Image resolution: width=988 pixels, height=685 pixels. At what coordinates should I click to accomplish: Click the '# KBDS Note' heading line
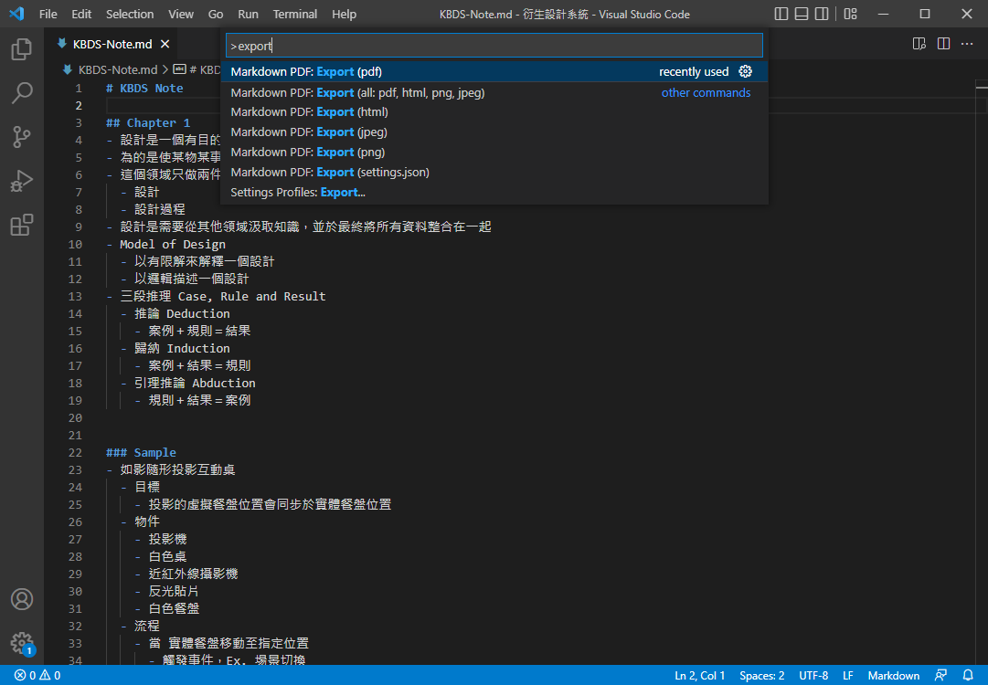pos(145,89)
